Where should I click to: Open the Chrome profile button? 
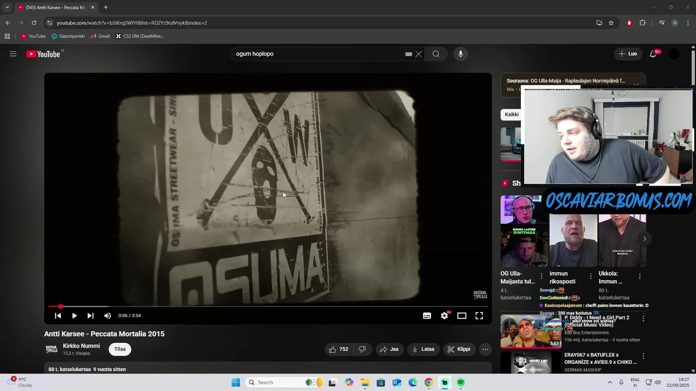click(675, 23)
